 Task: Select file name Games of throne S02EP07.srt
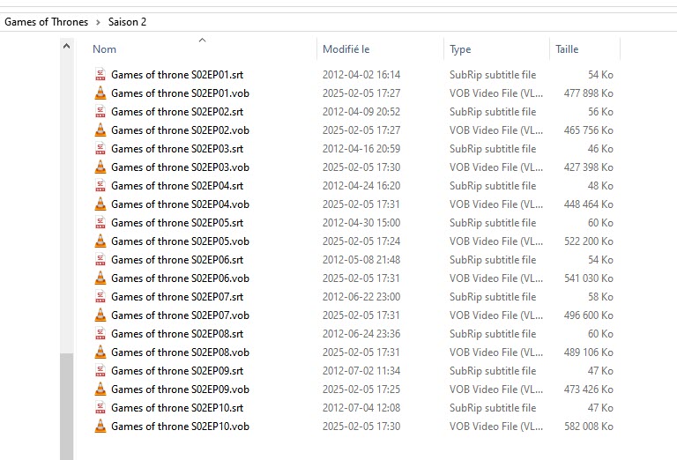pos(177,297)
